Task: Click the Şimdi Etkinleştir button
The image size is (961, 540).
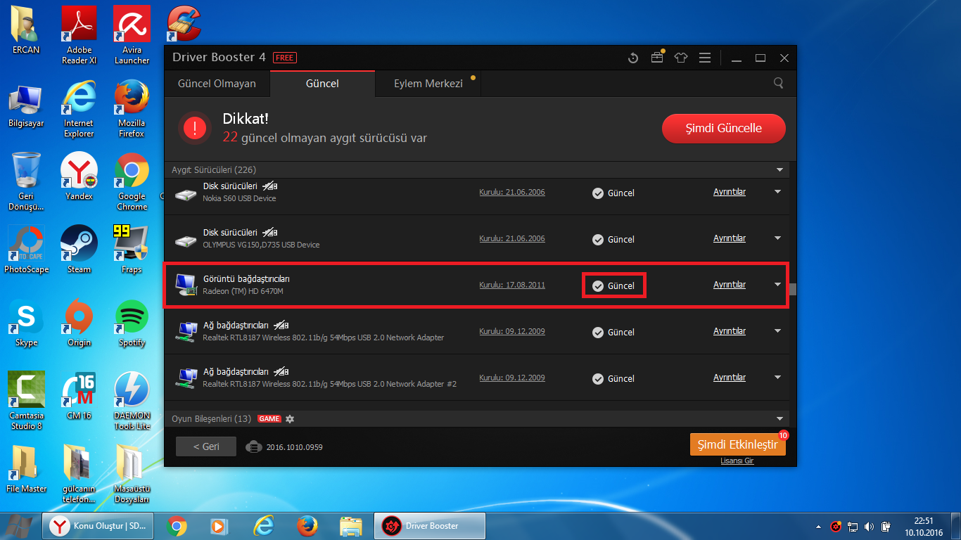Action: [x=737, y=444]
